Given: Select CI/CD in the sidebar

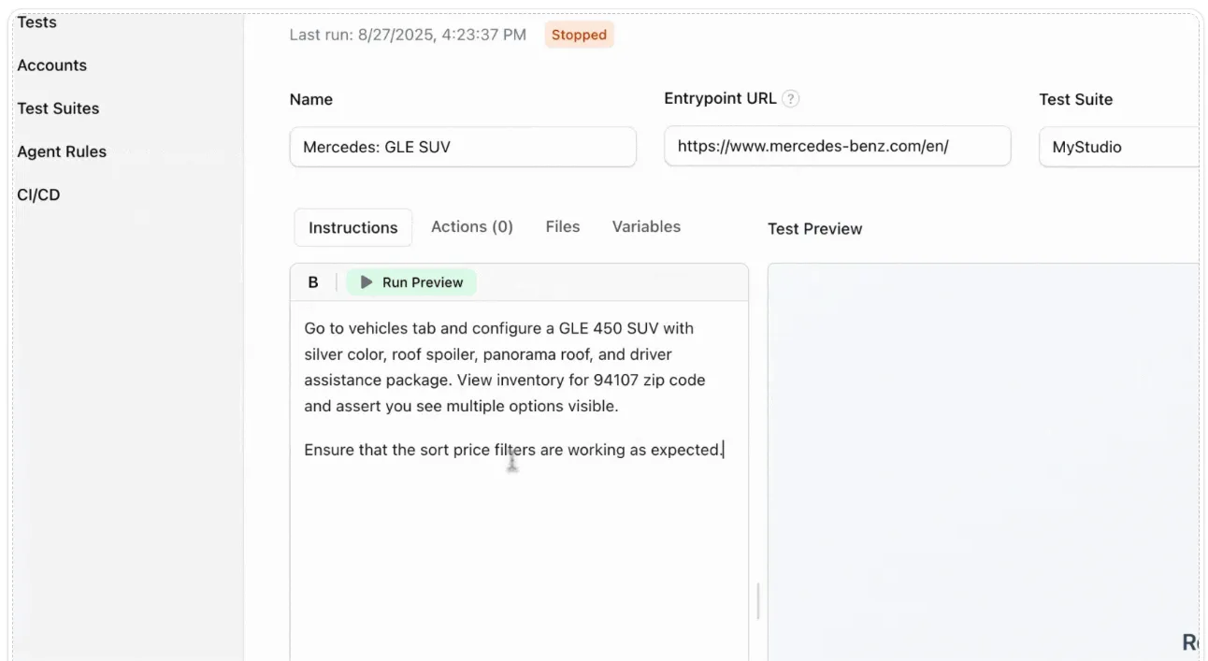Looking at the screenshot, I should coord(38,194).
